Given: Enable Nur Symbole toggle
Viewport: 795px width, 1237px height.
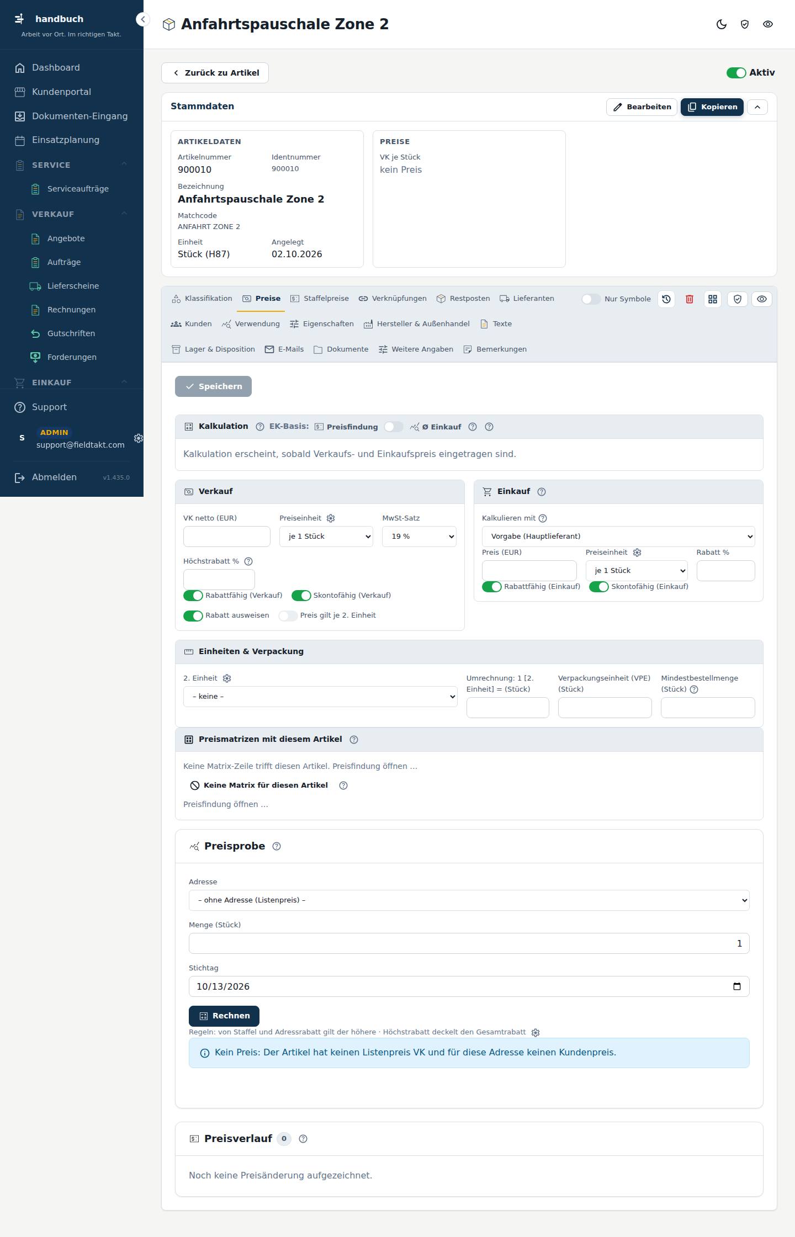Looking at the screenshot, I should (x=591, y=299).
